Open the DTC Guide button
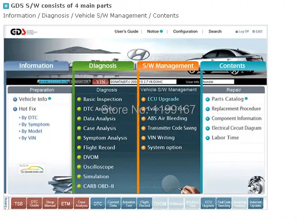 (34, 204)
